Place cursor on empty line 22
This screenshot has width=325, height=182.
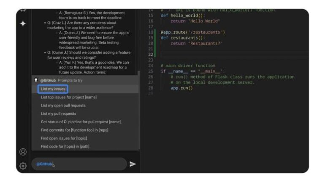[x=211, y=55]
